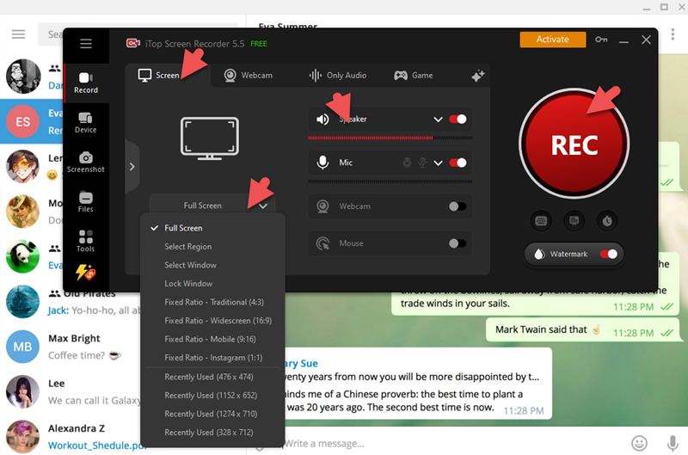688x455 pixels.
Task: Click the orange Activate button
Action: 552,40
